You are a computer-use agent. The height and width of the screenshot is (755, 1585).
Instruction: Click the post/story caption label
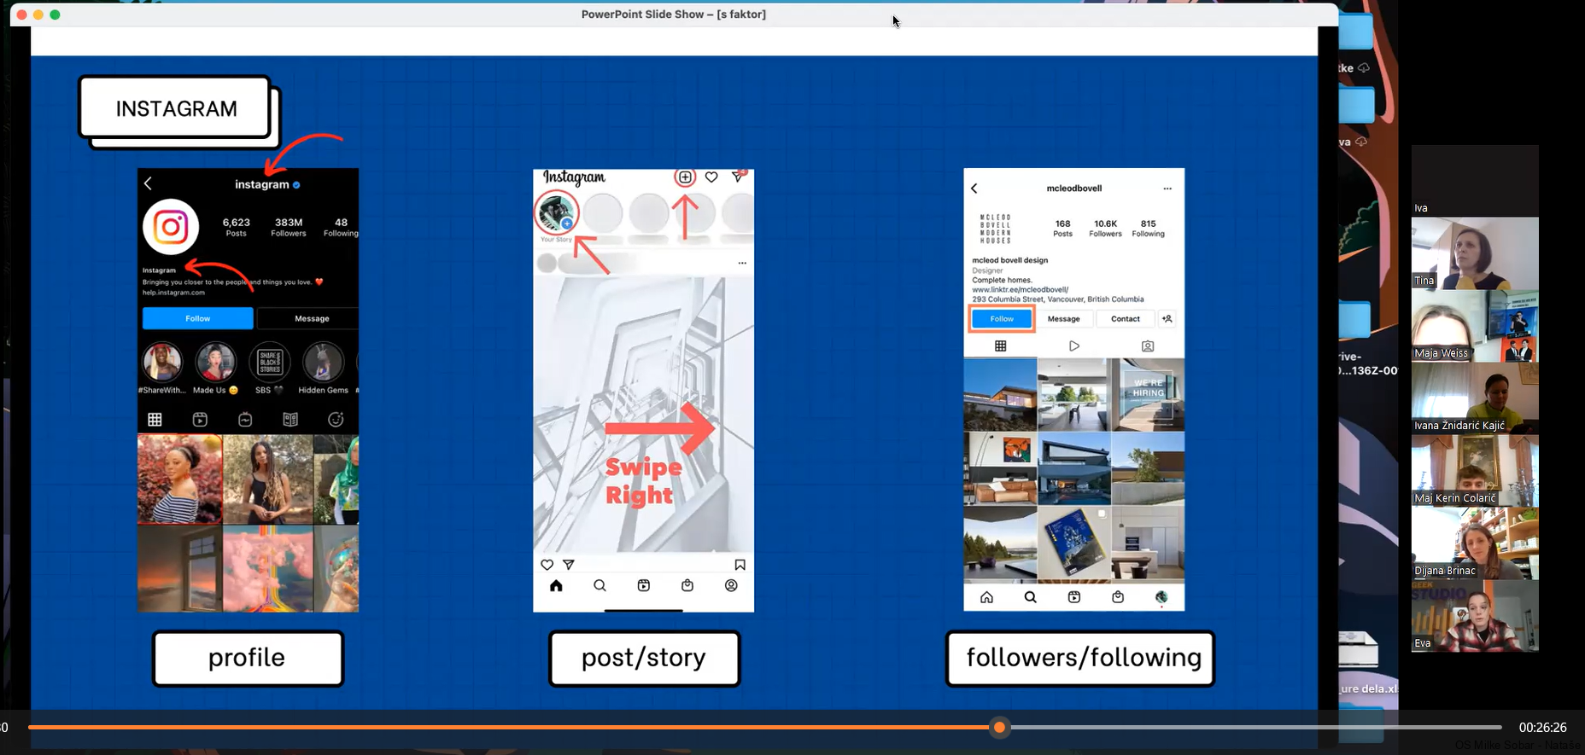tap(644, 658)
